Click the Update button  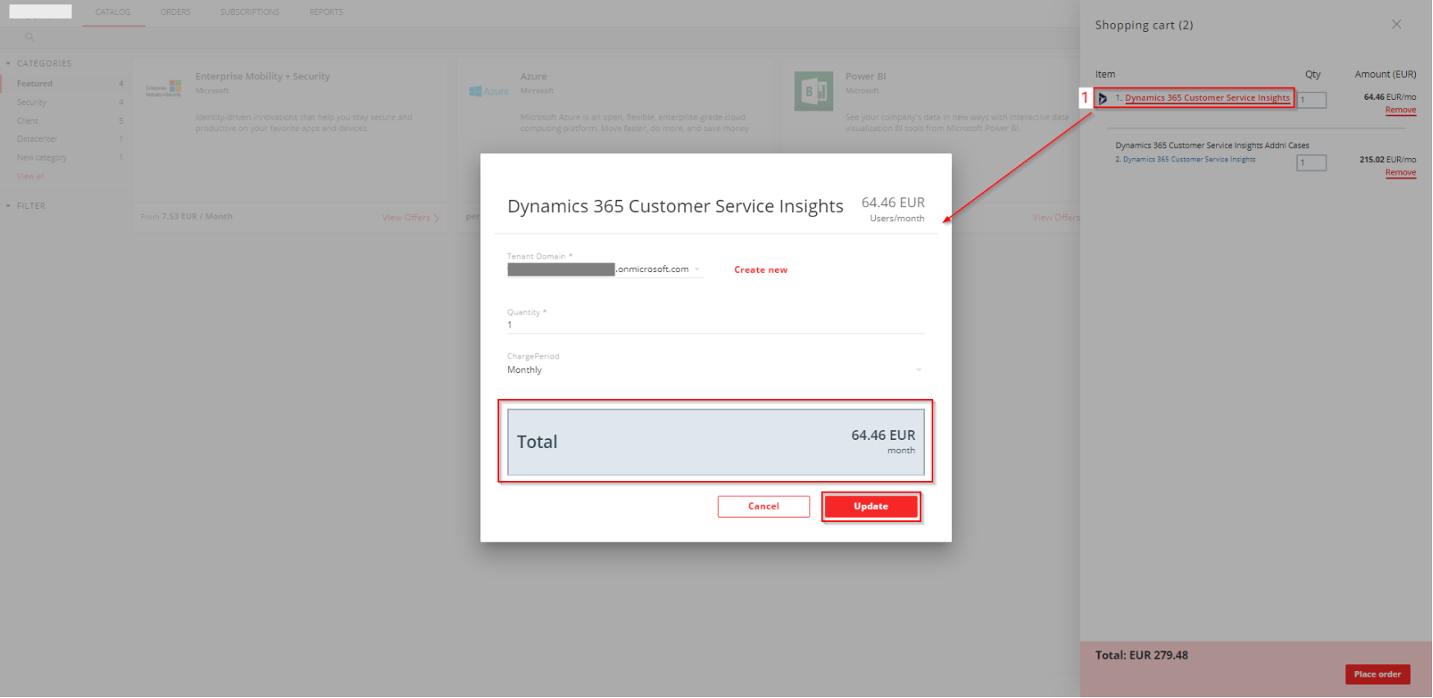(871, 506)
